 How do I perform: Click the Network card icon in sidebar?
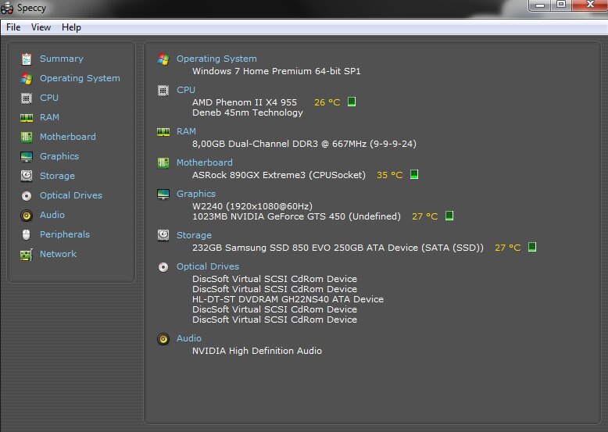[27, 255]
